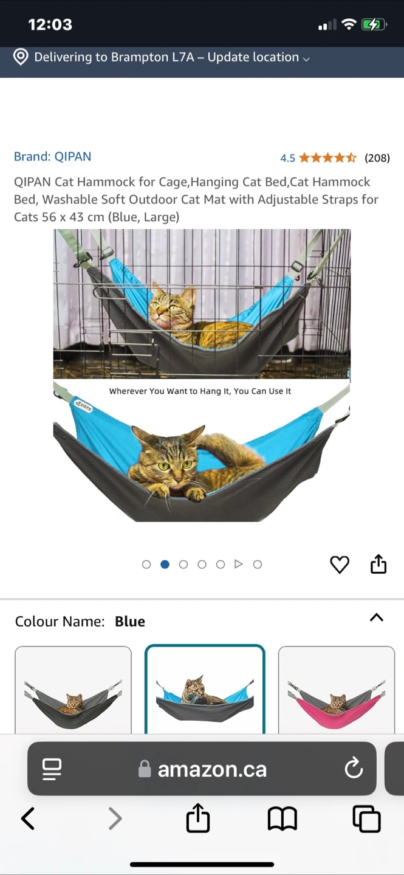
Task: Play the product video from the carousel
Action: tap(239, 564)
